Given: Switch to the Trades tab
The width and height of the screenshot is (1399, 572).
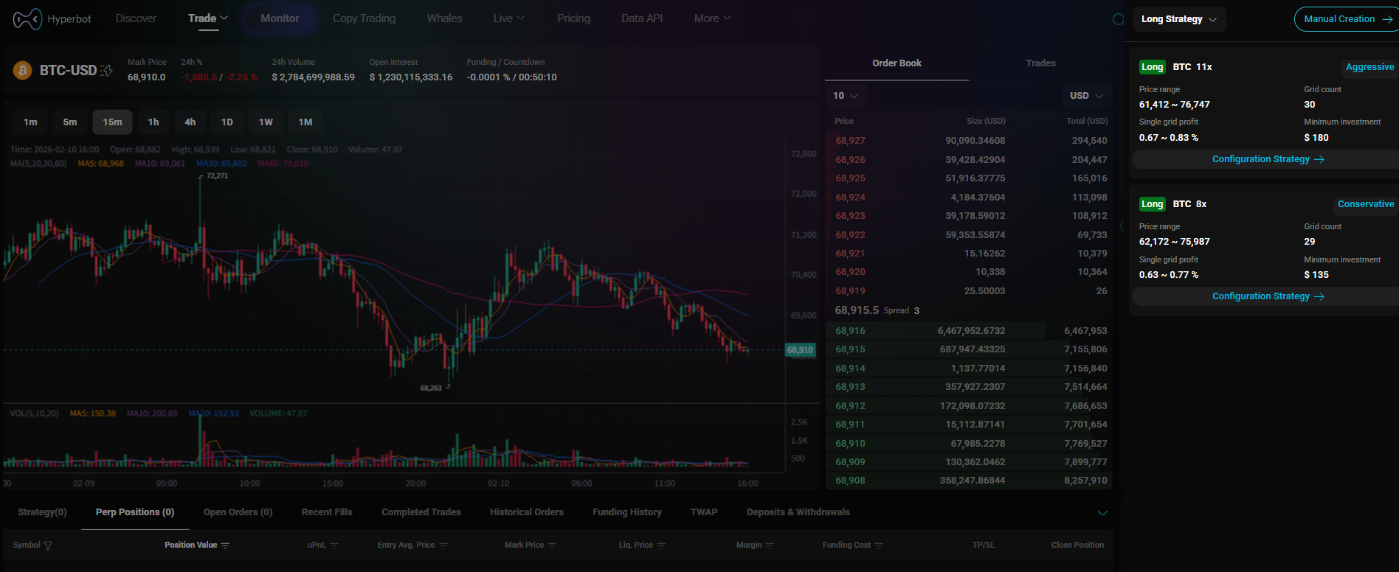Looking at the screenshot, I should 1040,63.
